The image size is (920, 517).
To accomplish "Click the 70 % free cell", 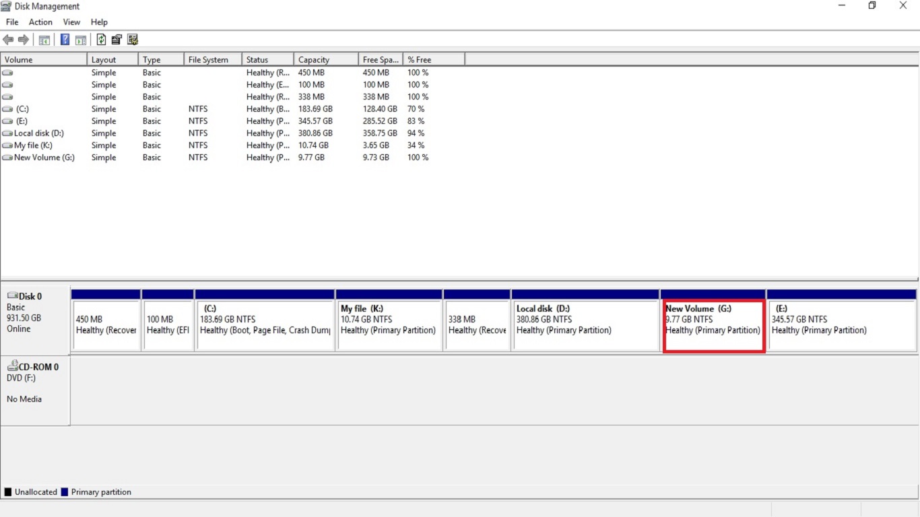I will tap(416, 109).
